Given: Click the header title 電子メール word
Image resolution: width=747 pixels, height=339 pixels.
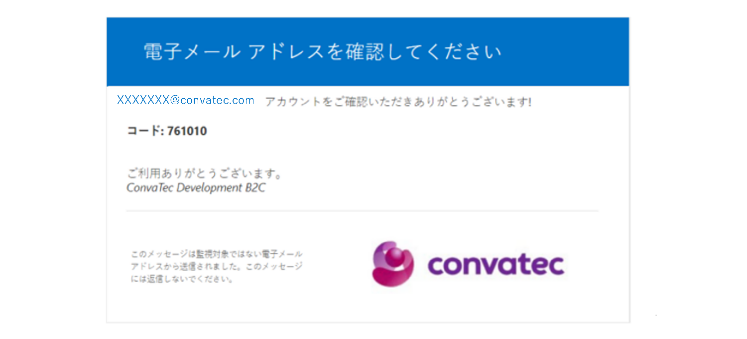Looking at the screenshot, I should pos(192,52).
